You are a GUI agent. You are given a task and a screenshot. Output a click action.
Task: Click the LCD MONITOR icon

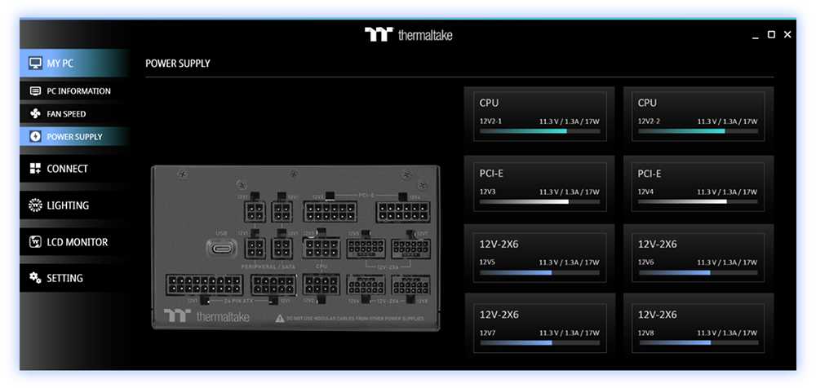pos(35,242)
